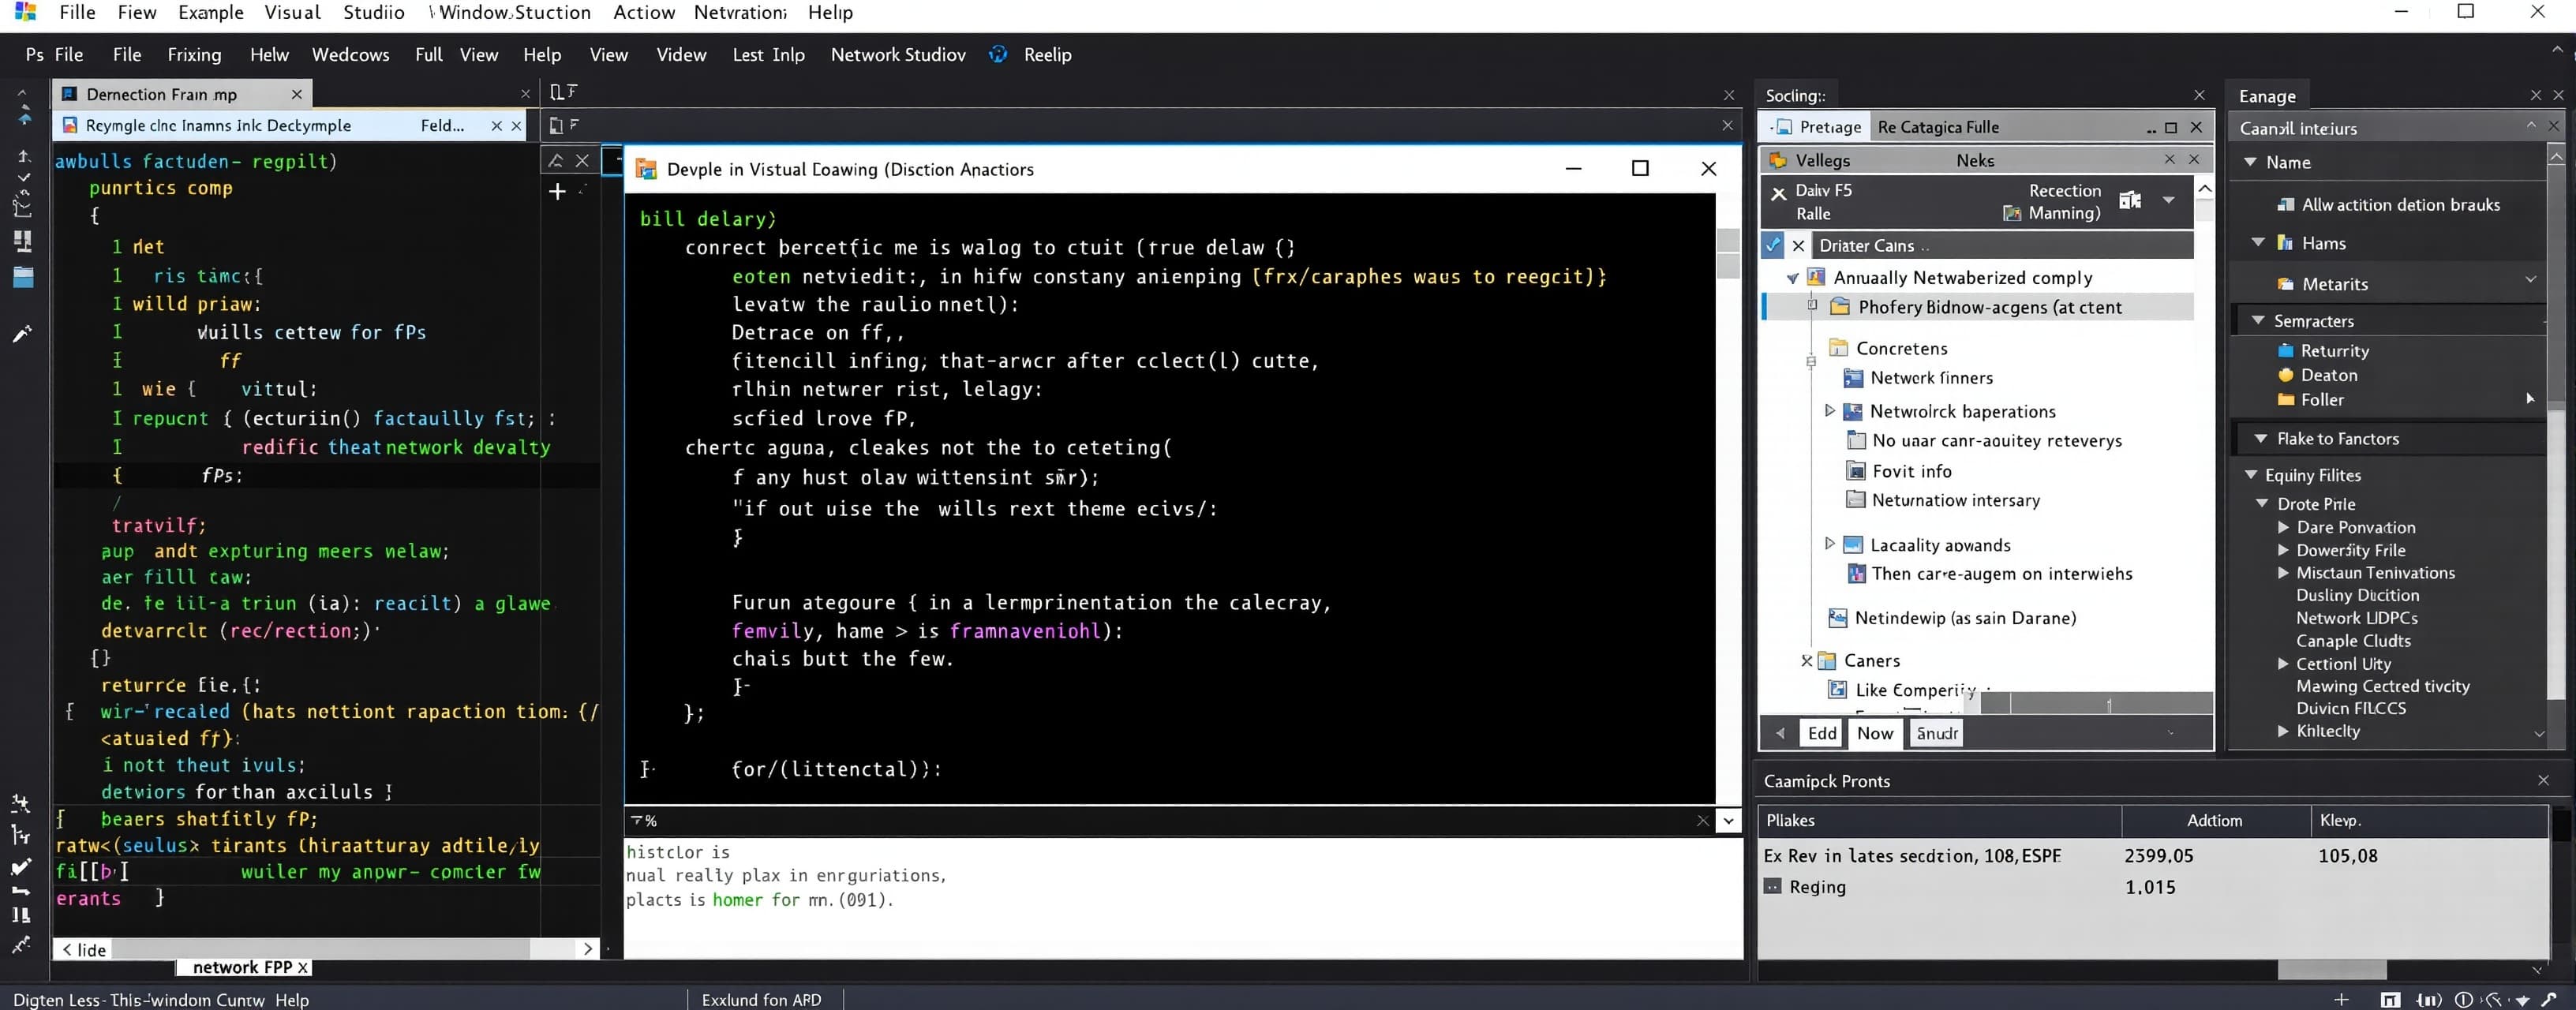Click the Snudr button
2576x1010 pixels.
(1936, 733)
